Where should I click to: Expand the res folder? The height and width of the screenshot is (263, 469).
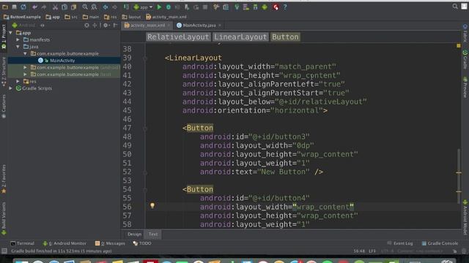[x=18, y=81]
